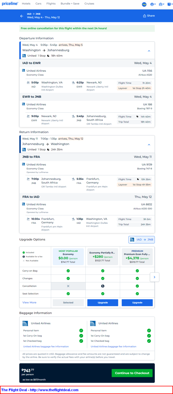The height and width of the screenshot is (394, 173).
Task: Click overnight moon icon beside 18h 40m summary
Action: click(48, 56)
